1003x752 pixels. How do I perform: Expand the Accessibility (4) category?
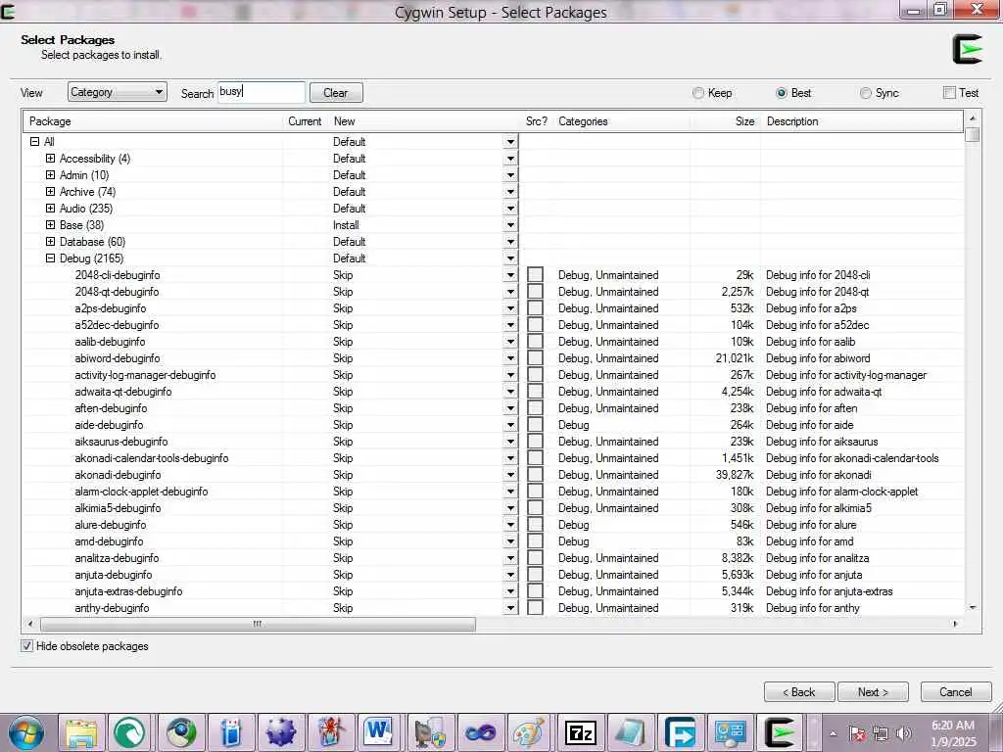tap(51, 158)
